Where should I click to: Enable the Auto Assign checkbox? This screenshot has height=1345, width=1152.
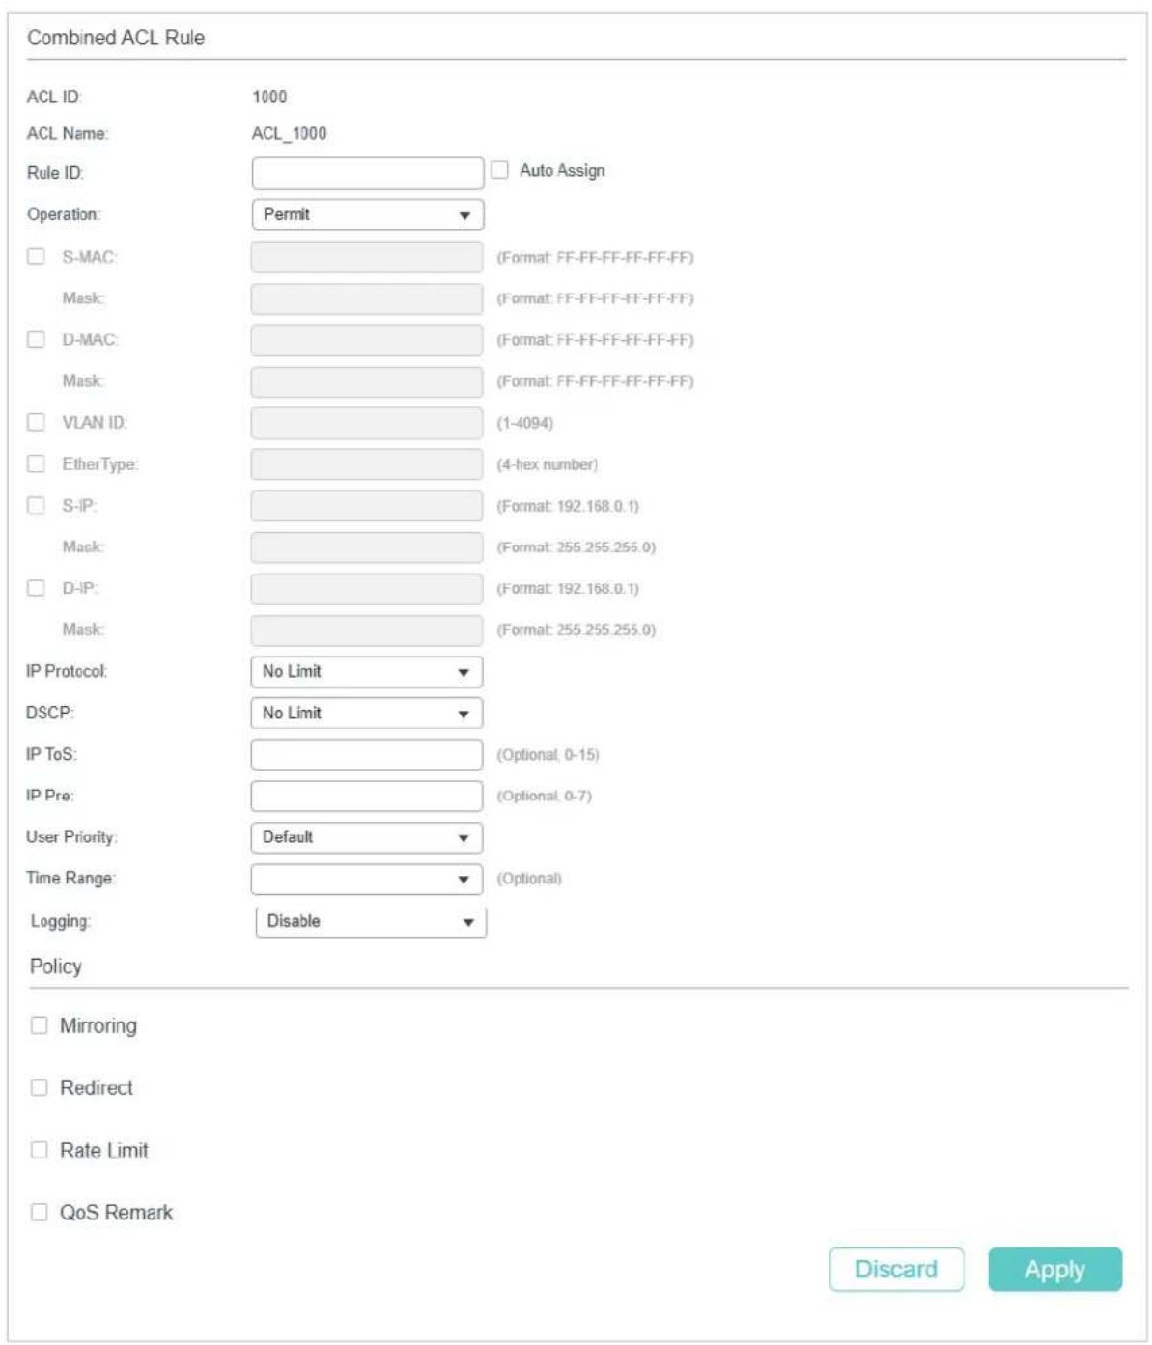(499, 170)
